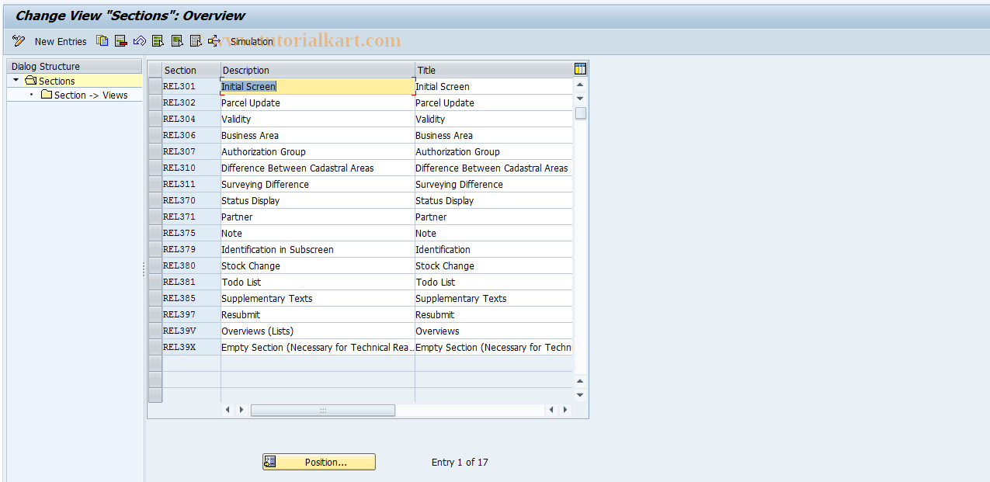Click the Overviews (Lists) description cell

coord(318,331)
